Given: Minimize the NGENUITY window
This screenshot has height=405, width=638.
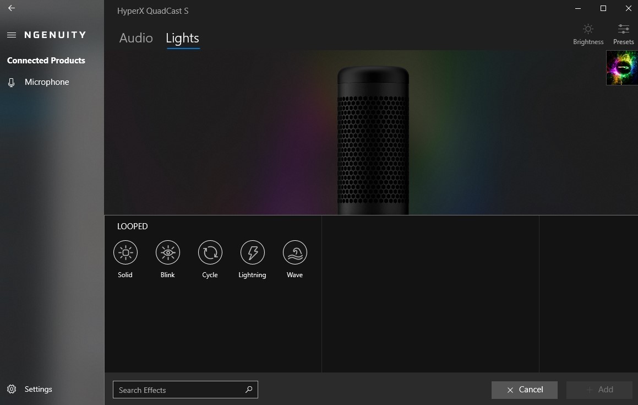Looking at the screenshot, I should 578,8.
